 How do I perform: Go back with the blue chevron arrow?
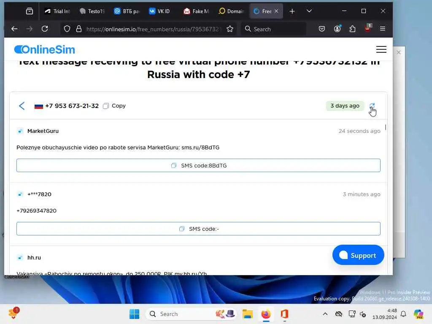[x=22, y=106]
